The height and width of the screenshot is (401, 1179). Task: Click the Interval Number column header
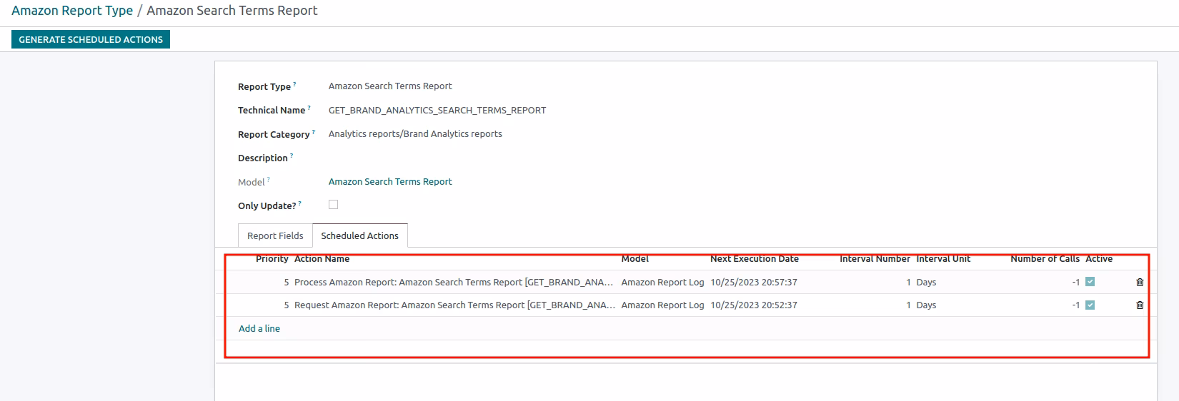[875, 259]
